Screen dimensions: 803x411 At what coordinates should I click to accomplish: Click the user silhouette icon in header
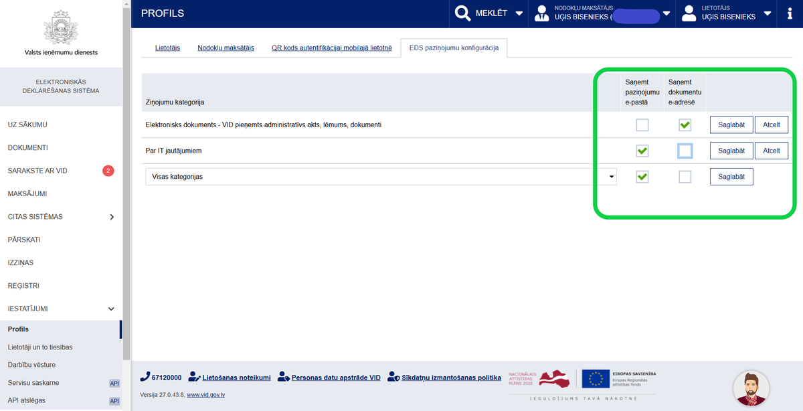point(688,13)
